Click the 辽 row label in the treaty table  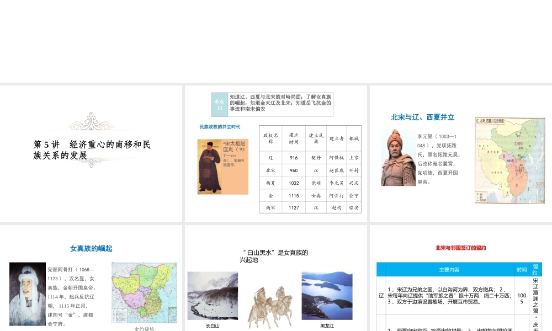click(x=381, y=296)
